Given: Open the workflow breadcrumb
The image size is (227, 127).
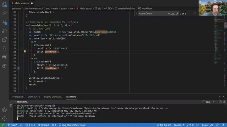Looking at the screenshot, I should (x=145, y=8).
